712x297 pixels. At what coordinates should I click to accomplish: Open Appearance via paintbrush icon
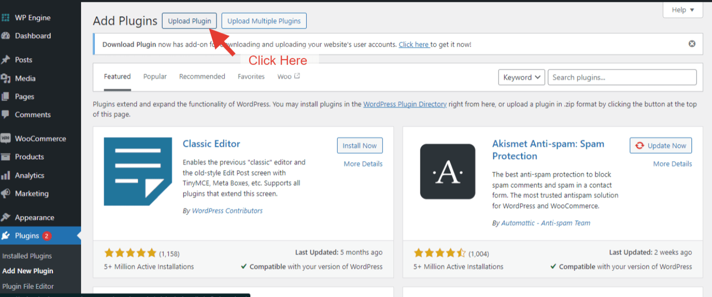click(x=6, y=217)
